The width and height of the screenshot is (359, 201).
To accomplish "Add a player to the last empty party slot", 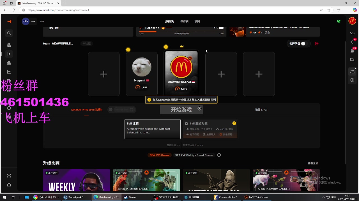I will [x=259, y=74].
